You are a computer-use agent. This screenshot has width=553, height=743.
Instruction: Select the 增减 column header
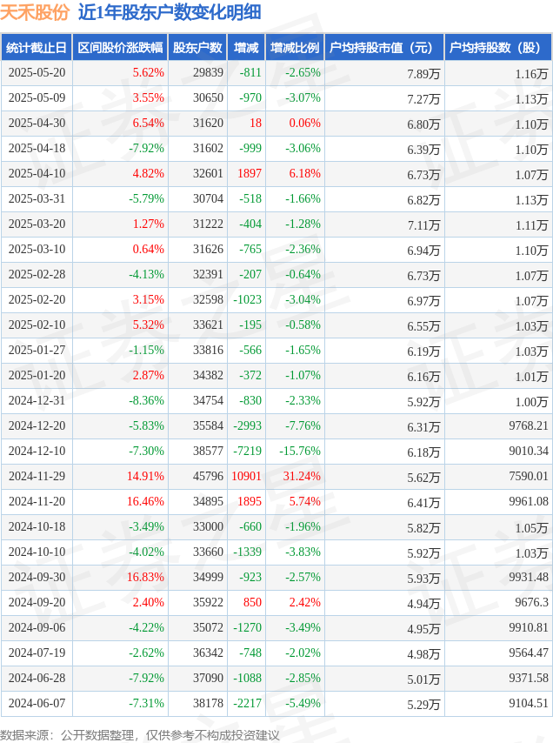[246, 47]
